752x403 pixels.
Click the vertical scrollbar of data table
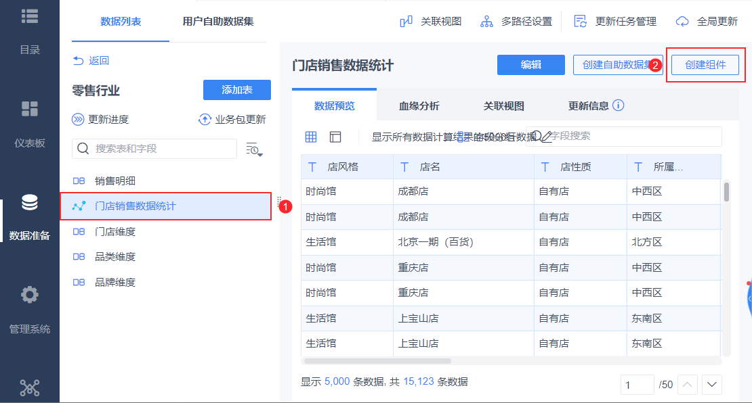pos(726,192)
